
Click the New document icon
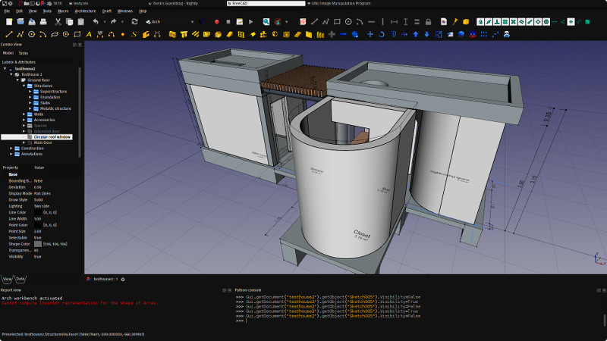click(x=8, y=22)
